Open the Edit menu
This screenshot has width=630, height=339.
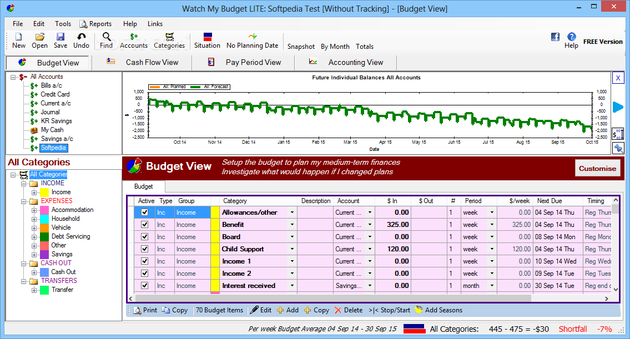point(38,24)
